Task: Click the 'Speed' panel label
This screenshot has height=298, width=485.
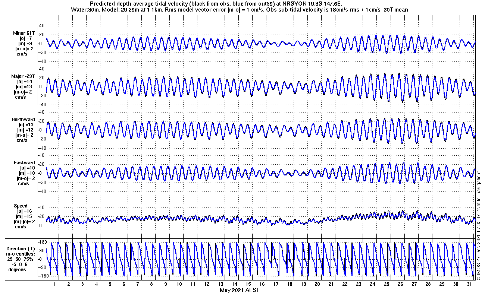Action: tap(21, 206)
